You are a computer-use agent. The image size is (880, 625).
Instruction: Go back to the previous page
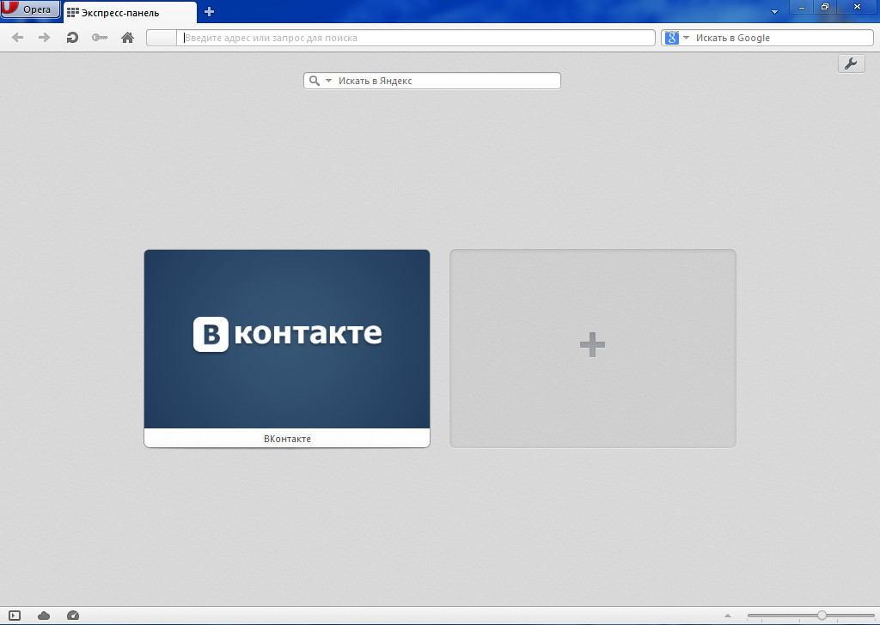17,38
